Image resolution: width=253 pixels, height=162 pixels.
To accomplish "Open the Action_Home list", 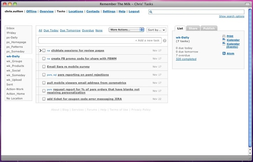I will (16, 94).
